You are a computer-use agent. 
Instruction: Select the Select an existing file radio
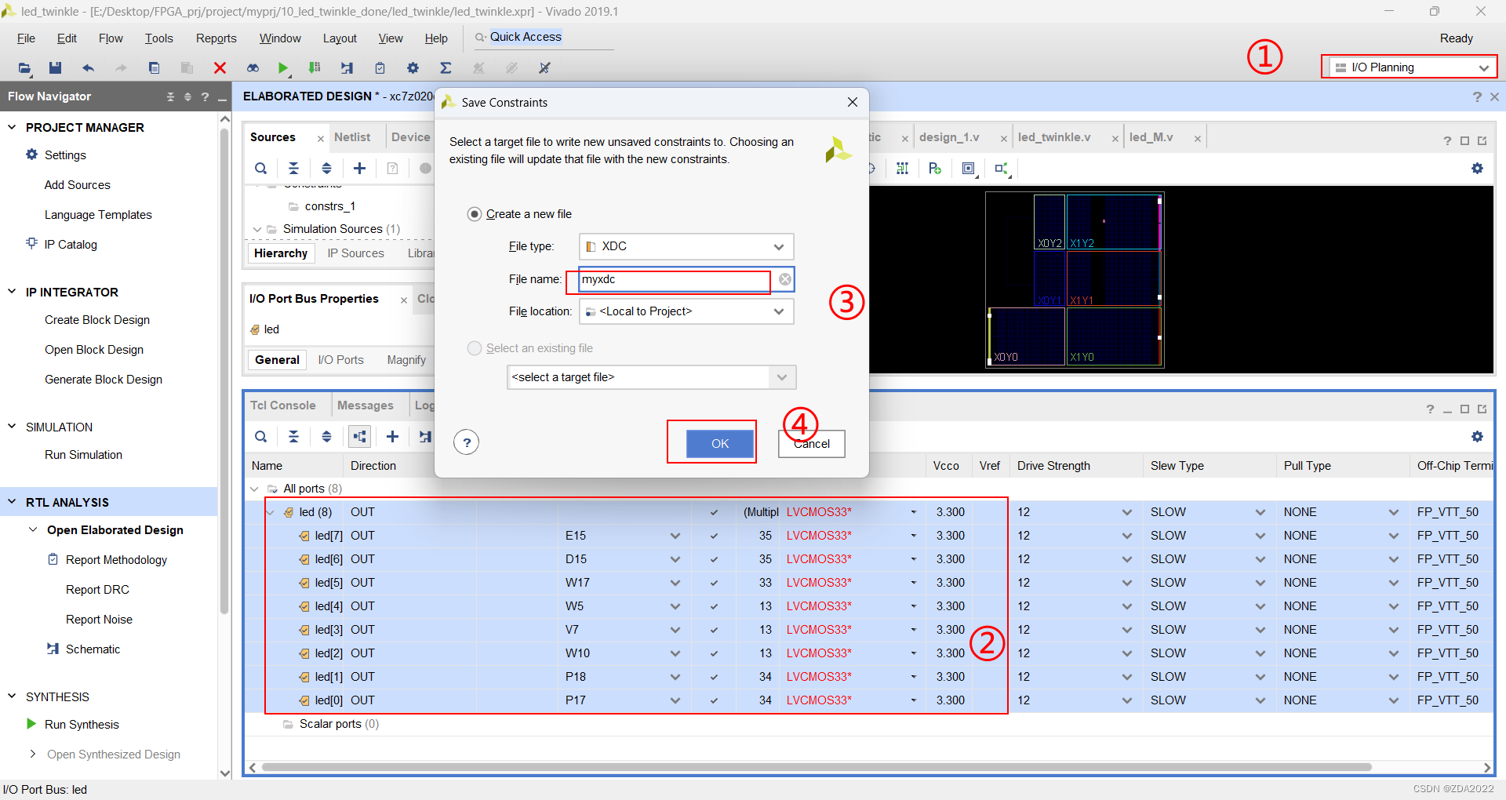[475, 348]
